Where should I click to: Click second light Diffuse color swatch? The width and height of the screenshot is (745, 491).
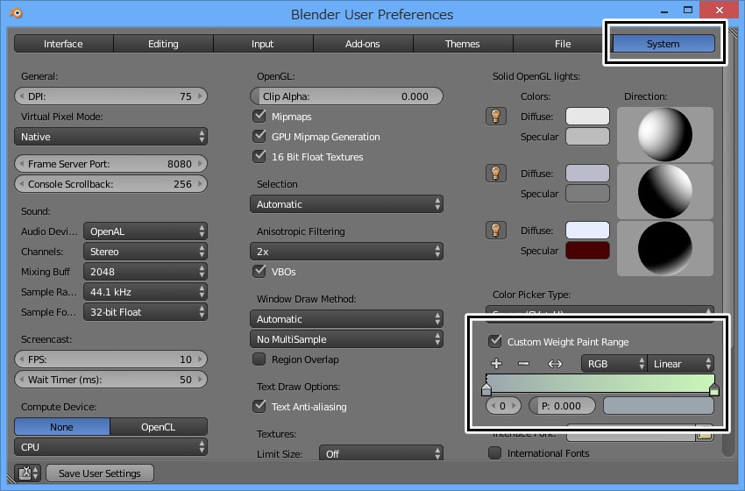tap(587, 174)
